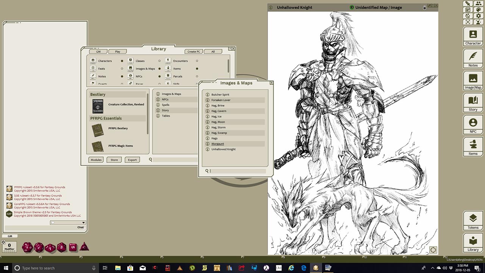Image resolution: width=485 pixels, height=273 pixels.
Task: Open the Calendar icon
Action: tap(468, 9)
